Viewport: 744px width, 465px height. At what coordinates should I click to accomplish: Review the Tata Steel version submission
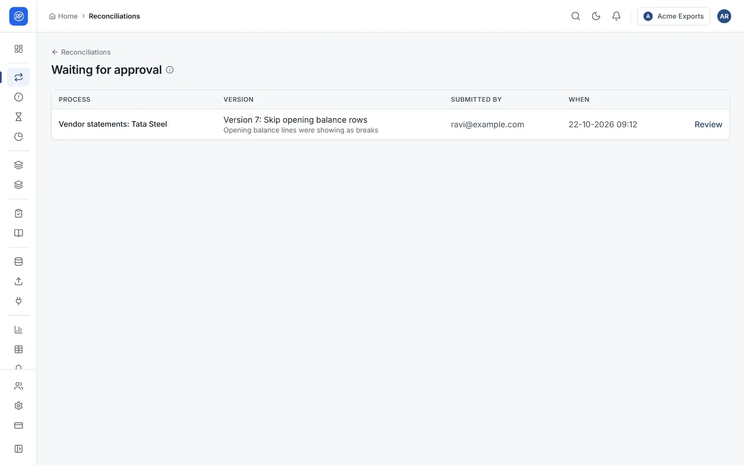[x=708, y=124]
